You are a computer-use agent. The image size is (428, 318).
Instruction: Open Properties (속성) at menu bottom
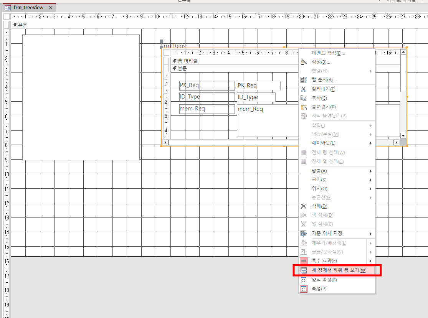coord(319,289)
